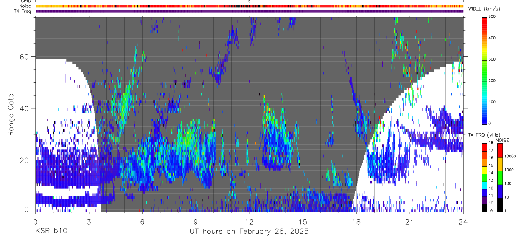Image resolution: width=521 pixels, height=240 pixels.
Task: Click the "Noise" label at top left
Action: (x=24, y=6)
